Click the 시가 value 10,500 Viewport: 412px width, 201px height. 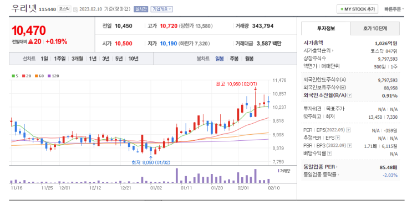tap(124, 44)
